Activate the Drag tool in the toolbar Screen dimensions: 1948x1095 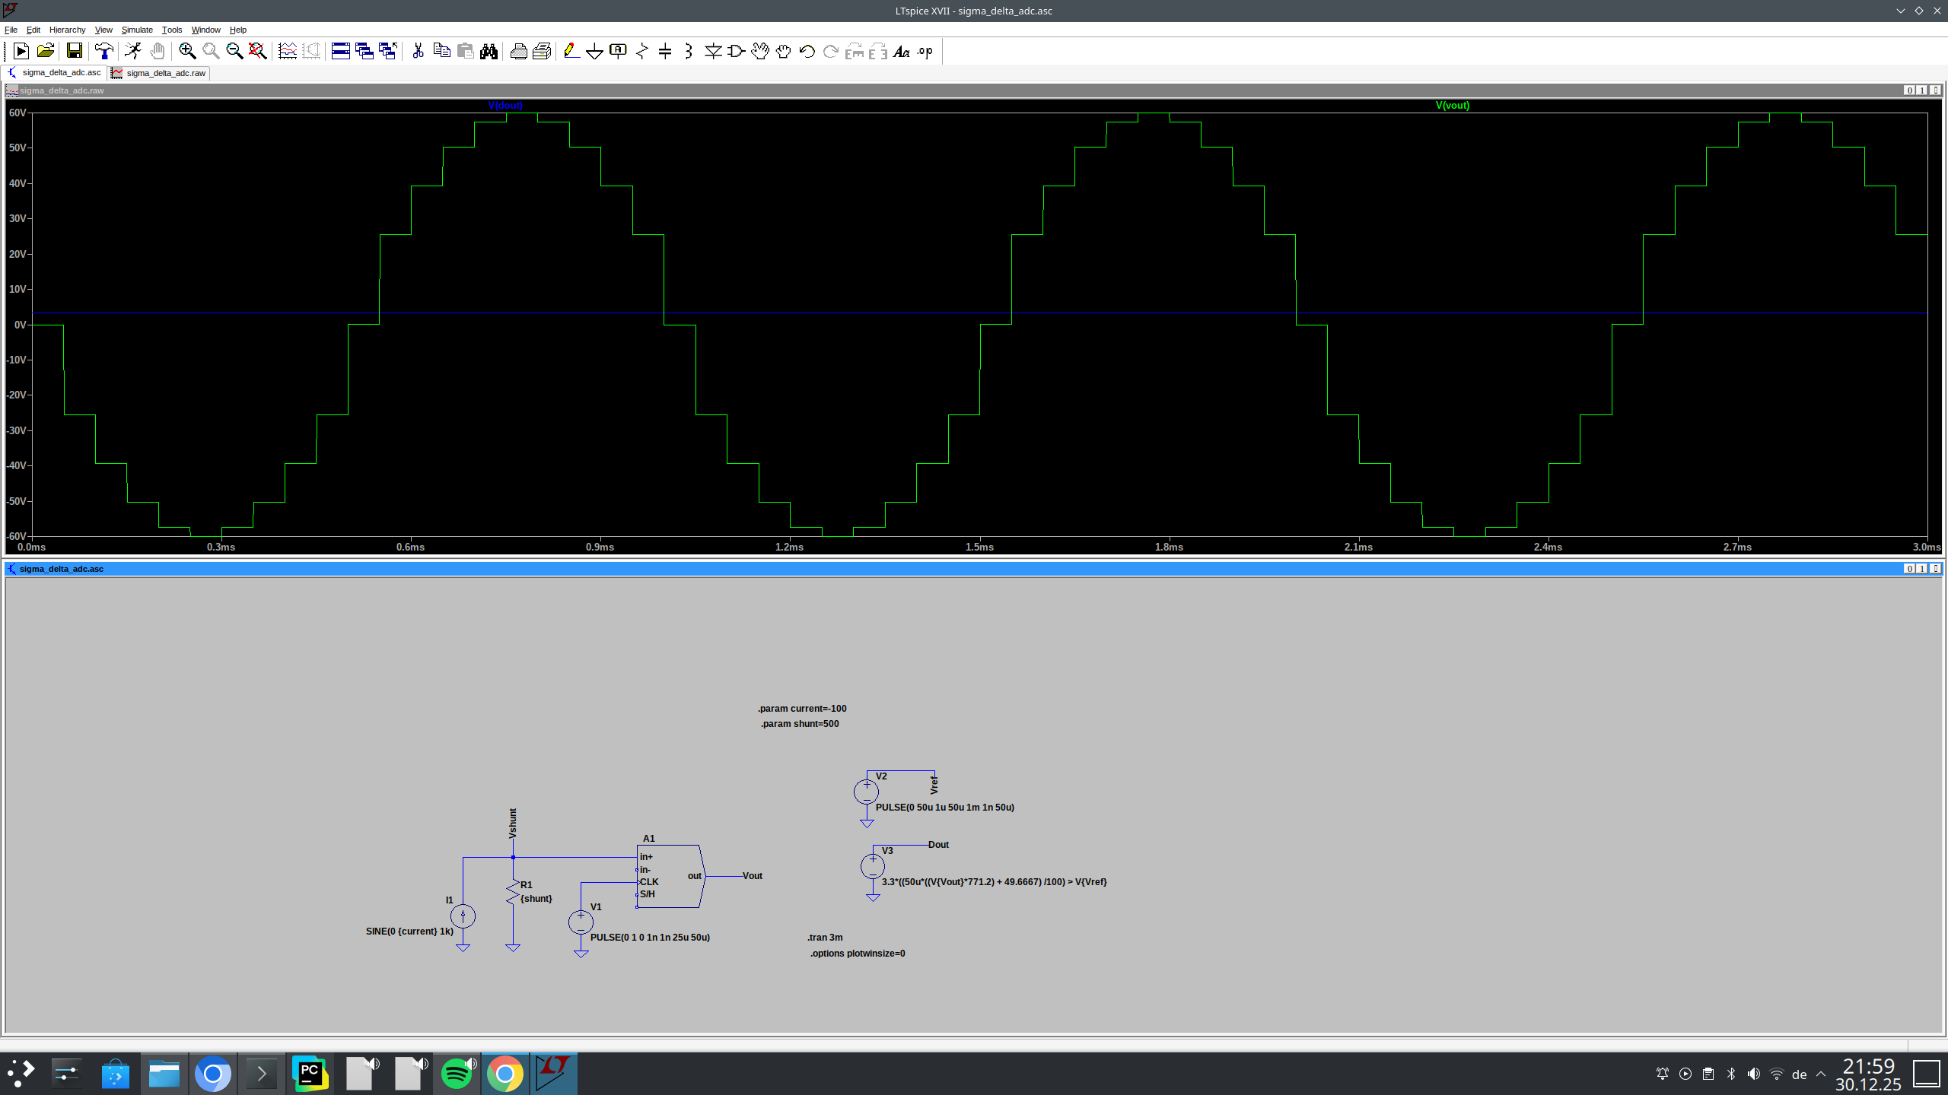[x=760, y=51]
